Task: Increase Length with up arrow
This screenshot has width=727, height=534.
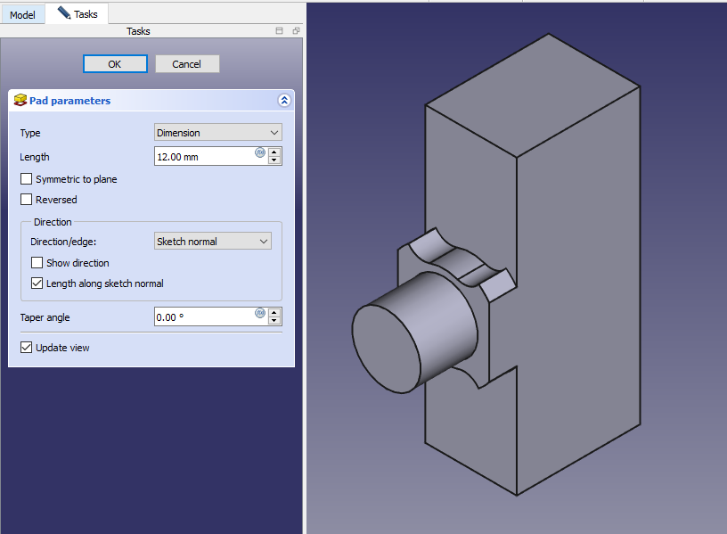Action: tap(274, 152)
